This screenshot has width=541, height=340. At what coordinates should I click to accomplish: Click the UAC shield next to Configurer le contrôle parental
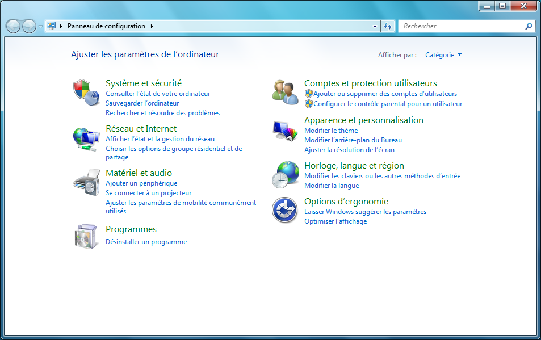point(308,104)
